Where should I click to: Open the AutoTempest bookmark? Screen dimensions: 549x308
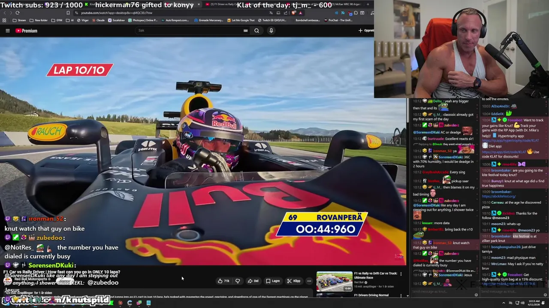[x=174, y=20]
